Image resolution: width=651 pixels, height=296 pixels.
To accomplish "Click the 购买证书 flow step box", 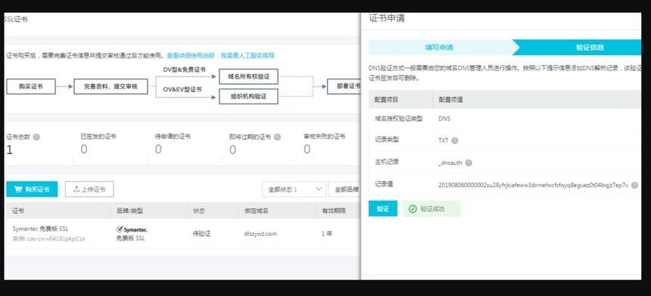I will [31, 87].
